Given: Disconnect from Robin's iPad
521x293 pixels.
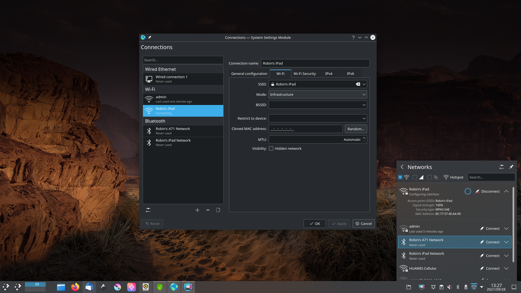Looking at the screenshot, I should (487, 191).
